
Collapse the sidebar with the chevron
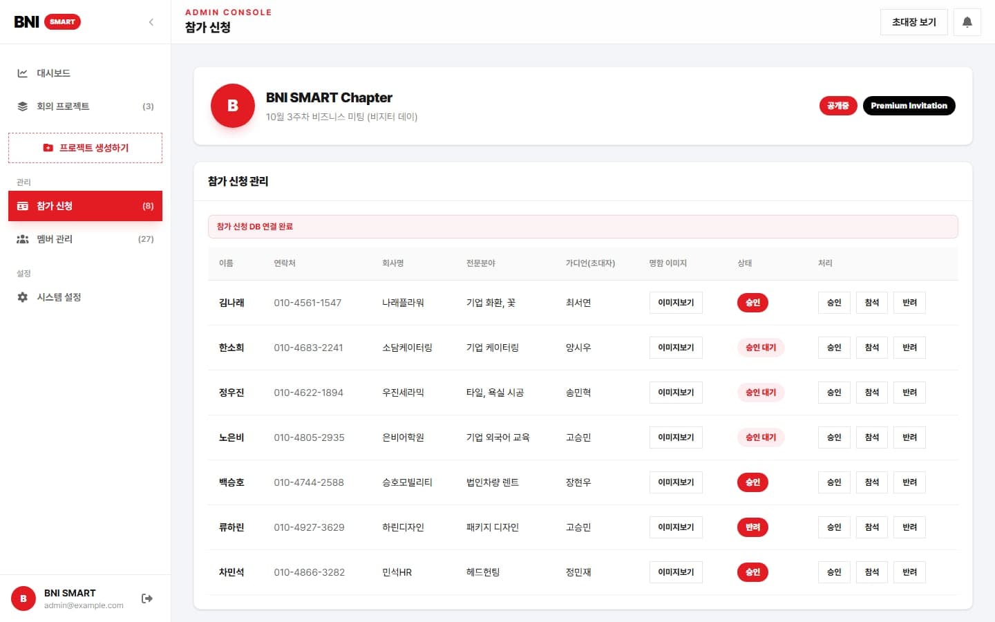pyautogui.click(x=151, y=22)
